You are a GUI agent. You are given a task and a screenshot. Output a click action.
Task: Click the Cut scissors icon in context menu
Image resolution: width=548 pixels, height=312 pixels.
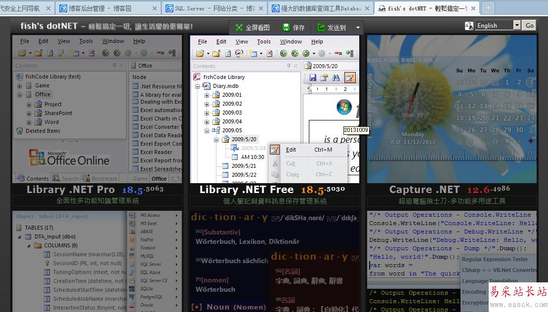click(x=275, y=164)
